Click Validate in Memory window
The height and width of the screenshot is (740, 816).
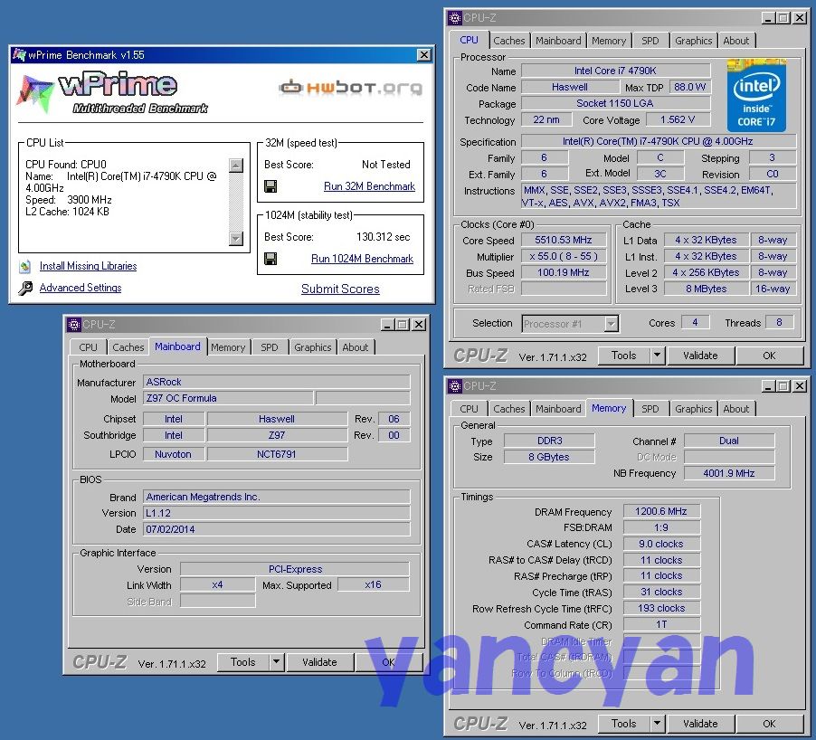click(x=700, y=724)
